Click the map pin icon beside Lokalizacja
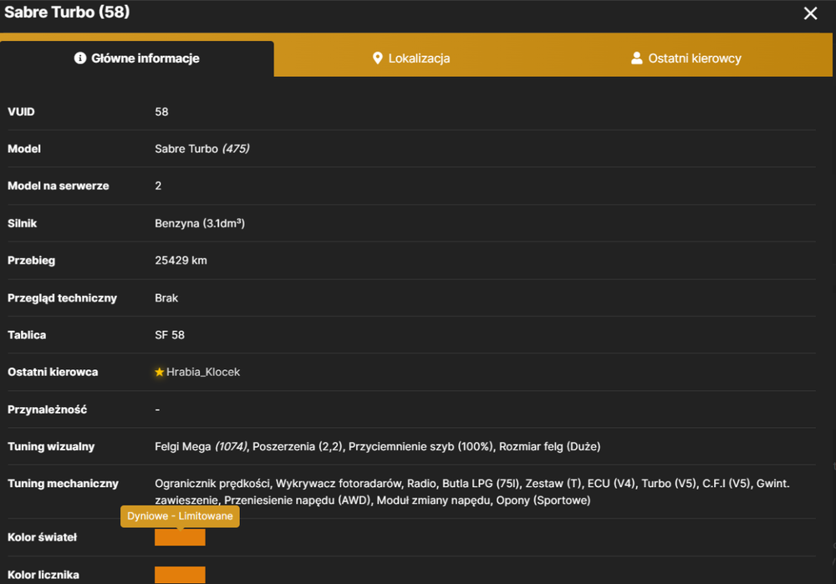The width and height of the screenshot is (836, 584). tap(378, 58)
